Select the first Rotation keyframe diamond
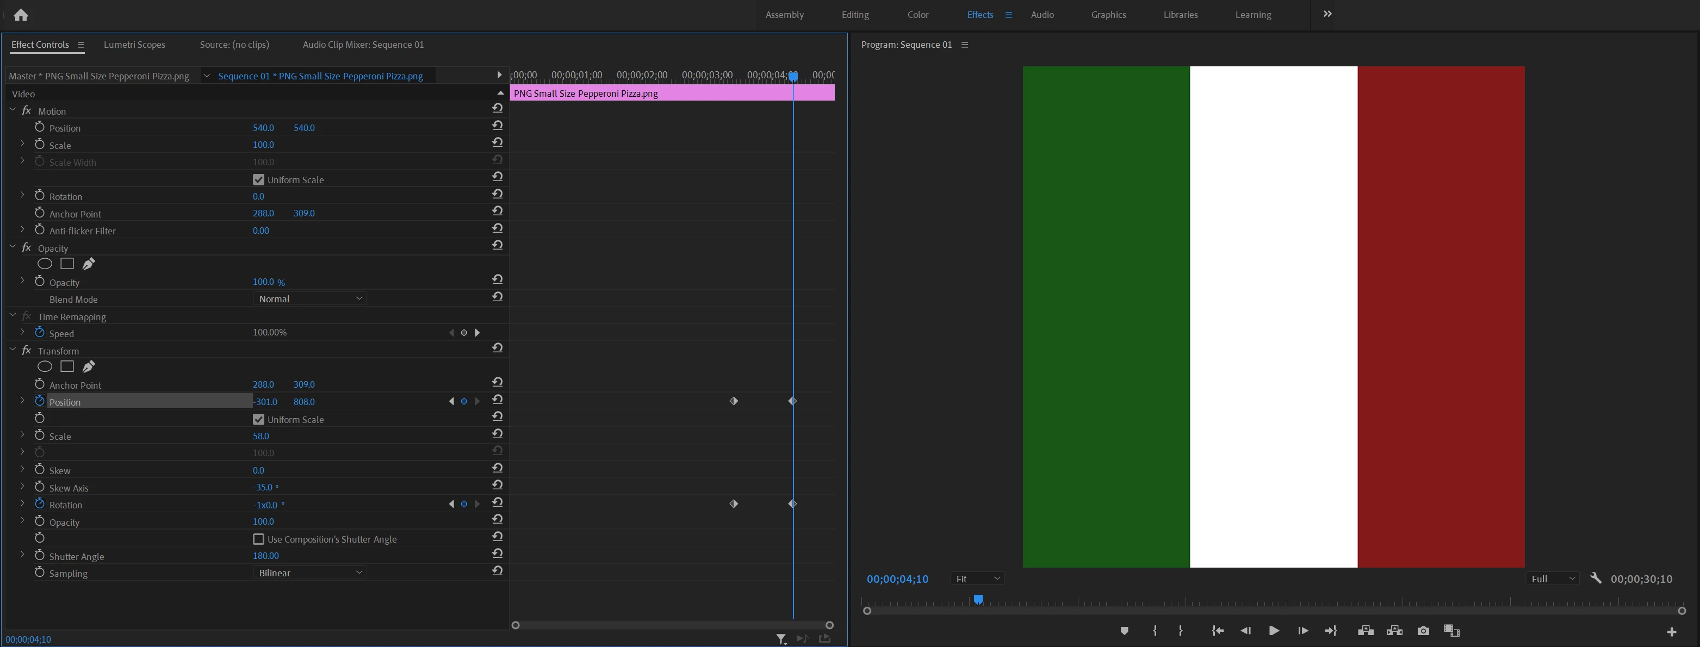 733,504
